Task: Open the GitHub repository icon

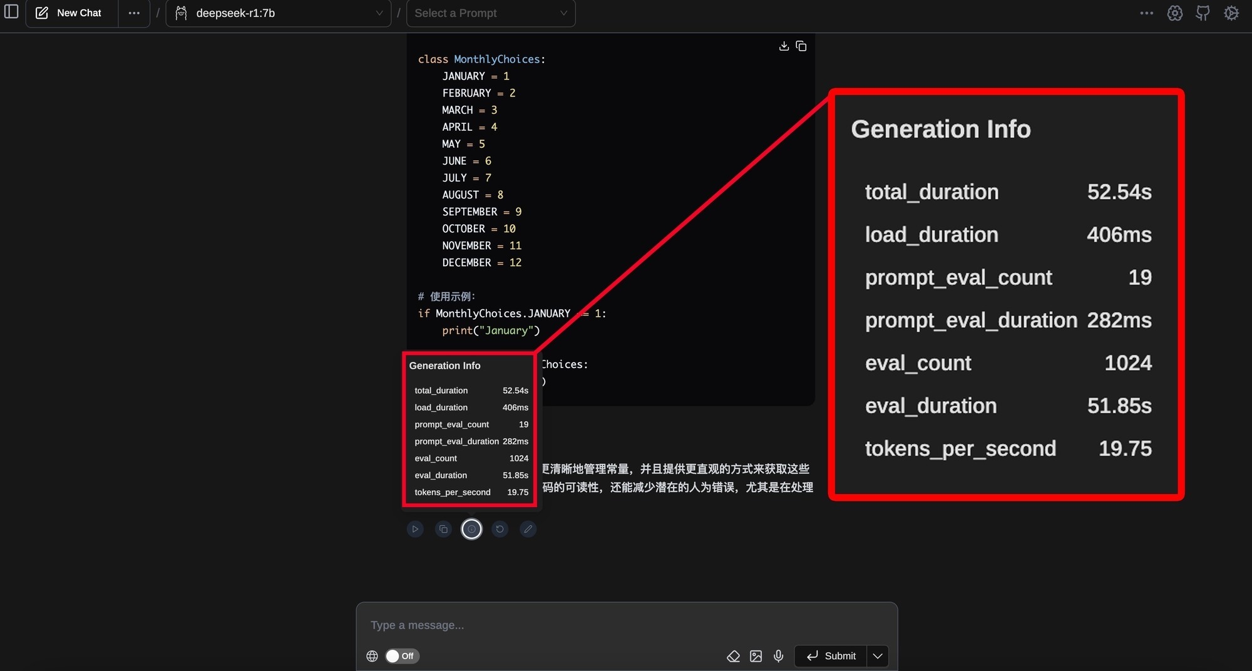Action: [x=1203, y=13]
